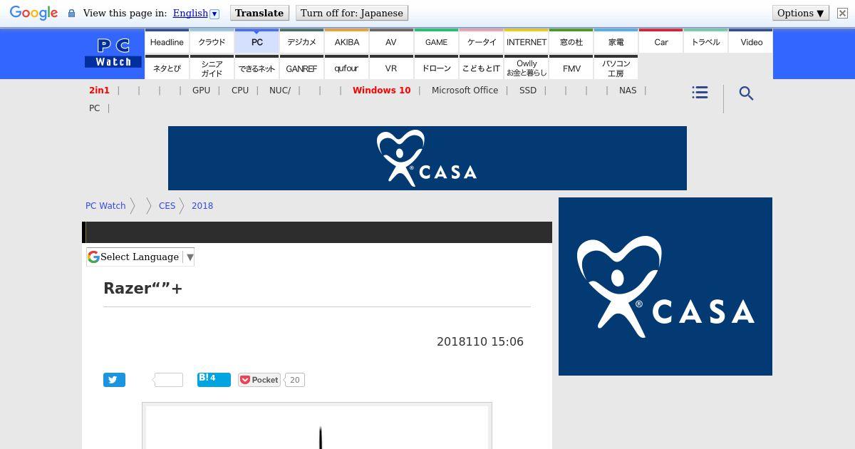The image size is (855, 449).
Task: Open the Owlly お金と暮らし tab
Action: point(526,68)
